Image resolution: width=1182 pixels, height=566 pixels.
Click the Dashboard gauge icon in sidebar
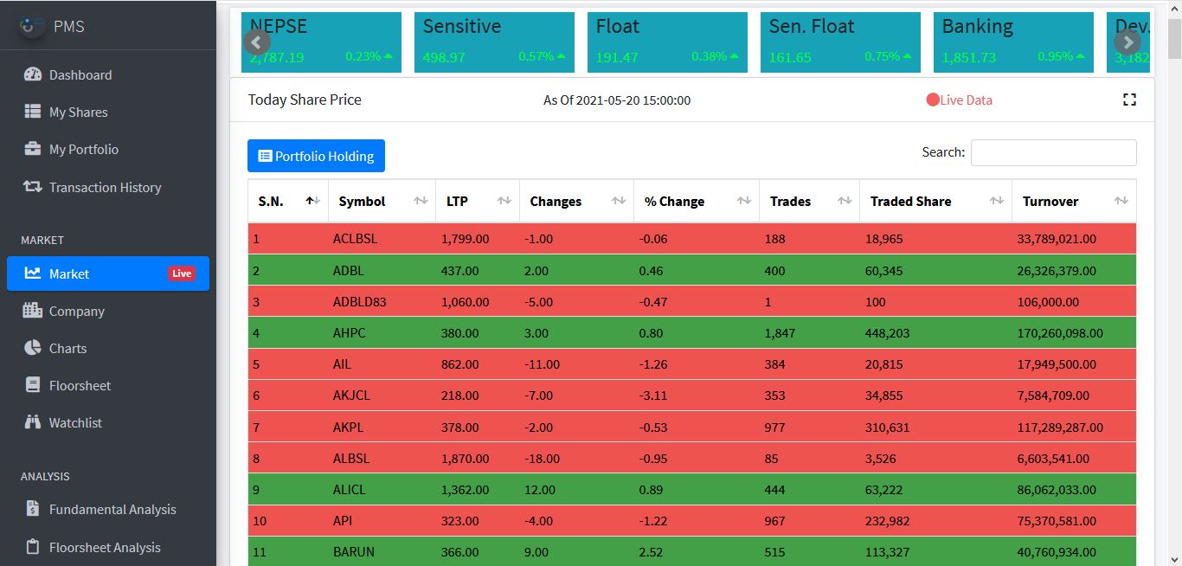33,74
